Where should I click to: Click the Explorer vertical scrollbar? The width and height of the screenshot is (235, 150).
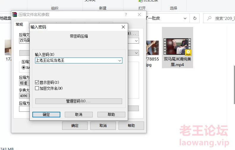[x=234, y=85]
